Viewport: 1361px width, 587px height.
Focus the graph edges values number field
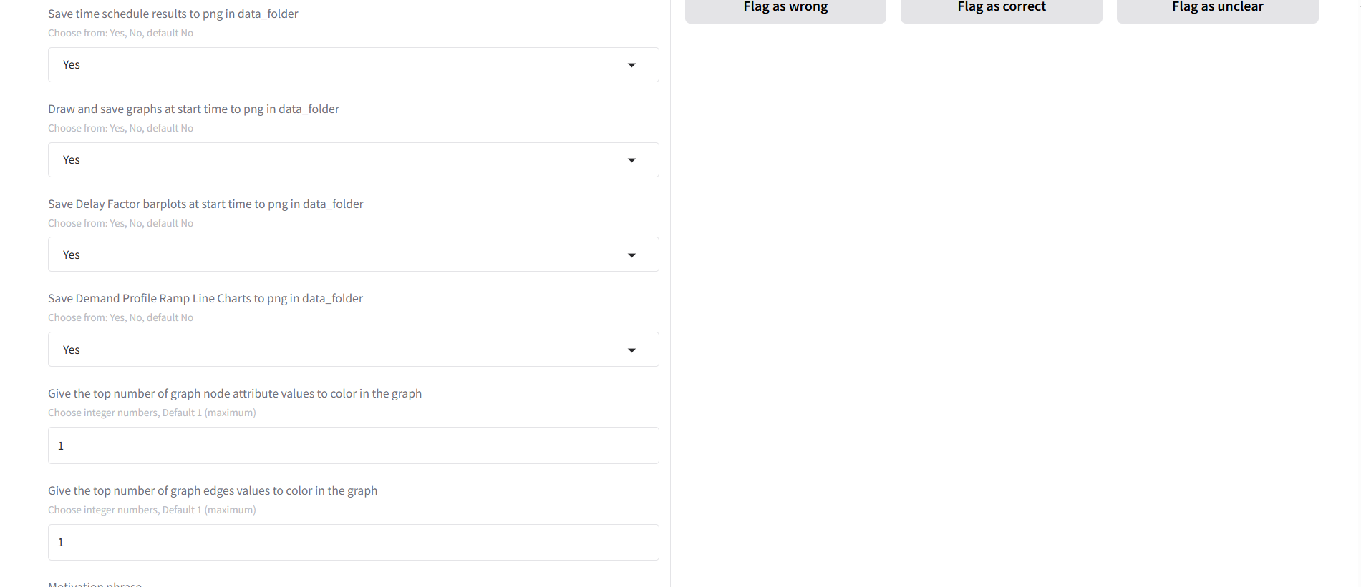click(353, 542)
